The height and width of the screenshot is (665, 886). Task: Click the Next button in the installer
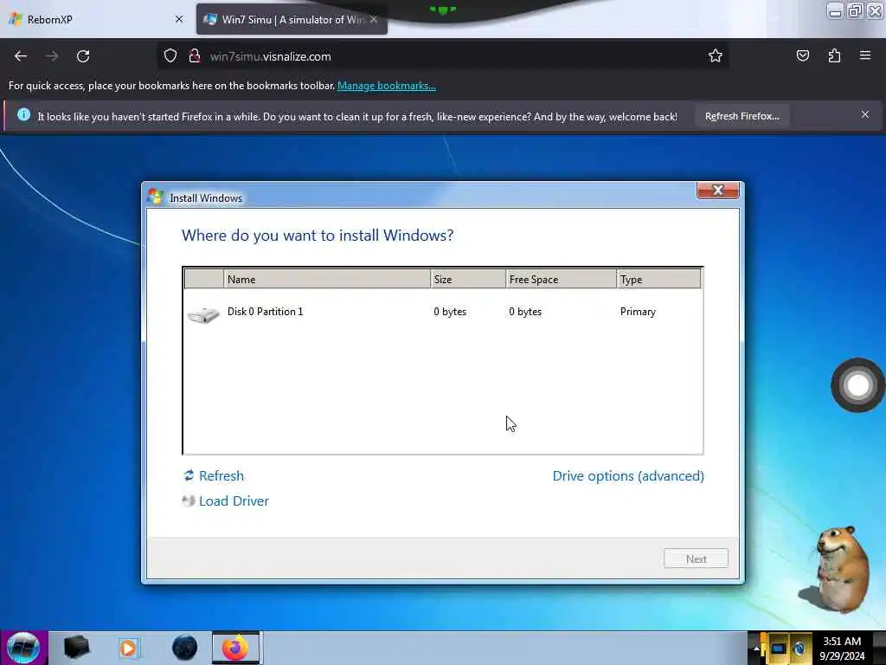(697, 558)
